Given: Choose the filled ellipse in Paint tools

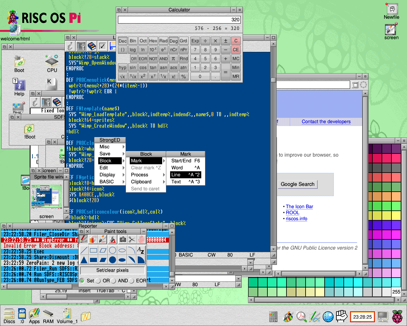Looking at the screenshot, I should pos(122,260).
